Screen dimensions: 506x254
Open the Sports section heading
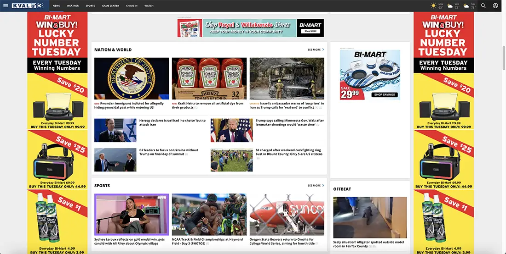pos(102,186)
